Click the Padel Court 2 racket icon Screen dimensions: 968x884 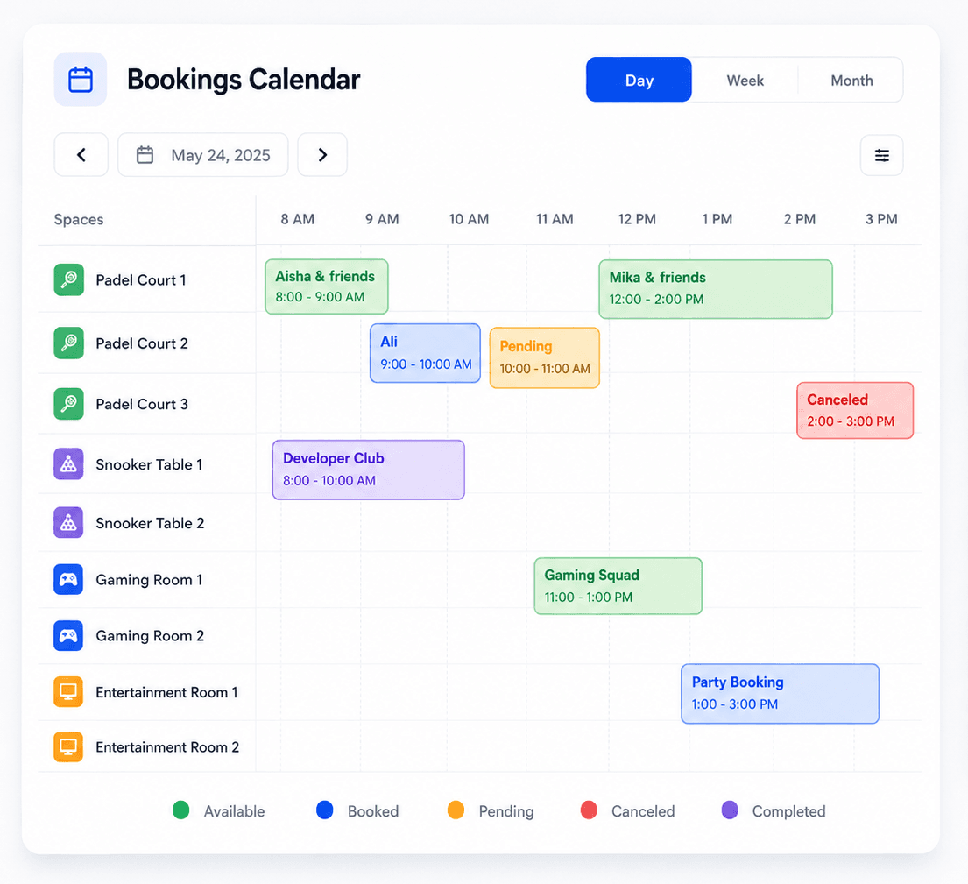point(68,343)
